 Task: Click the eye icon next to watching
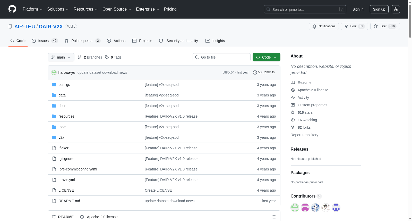click(293, 120)
